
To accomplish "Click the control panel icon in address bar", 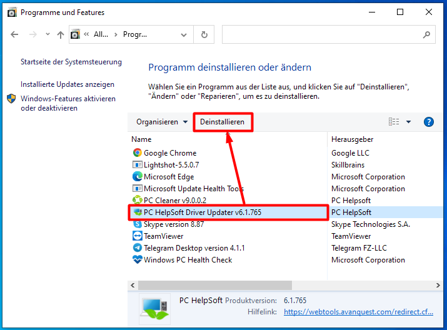I will pyautogui.click(x=75, y=34).
